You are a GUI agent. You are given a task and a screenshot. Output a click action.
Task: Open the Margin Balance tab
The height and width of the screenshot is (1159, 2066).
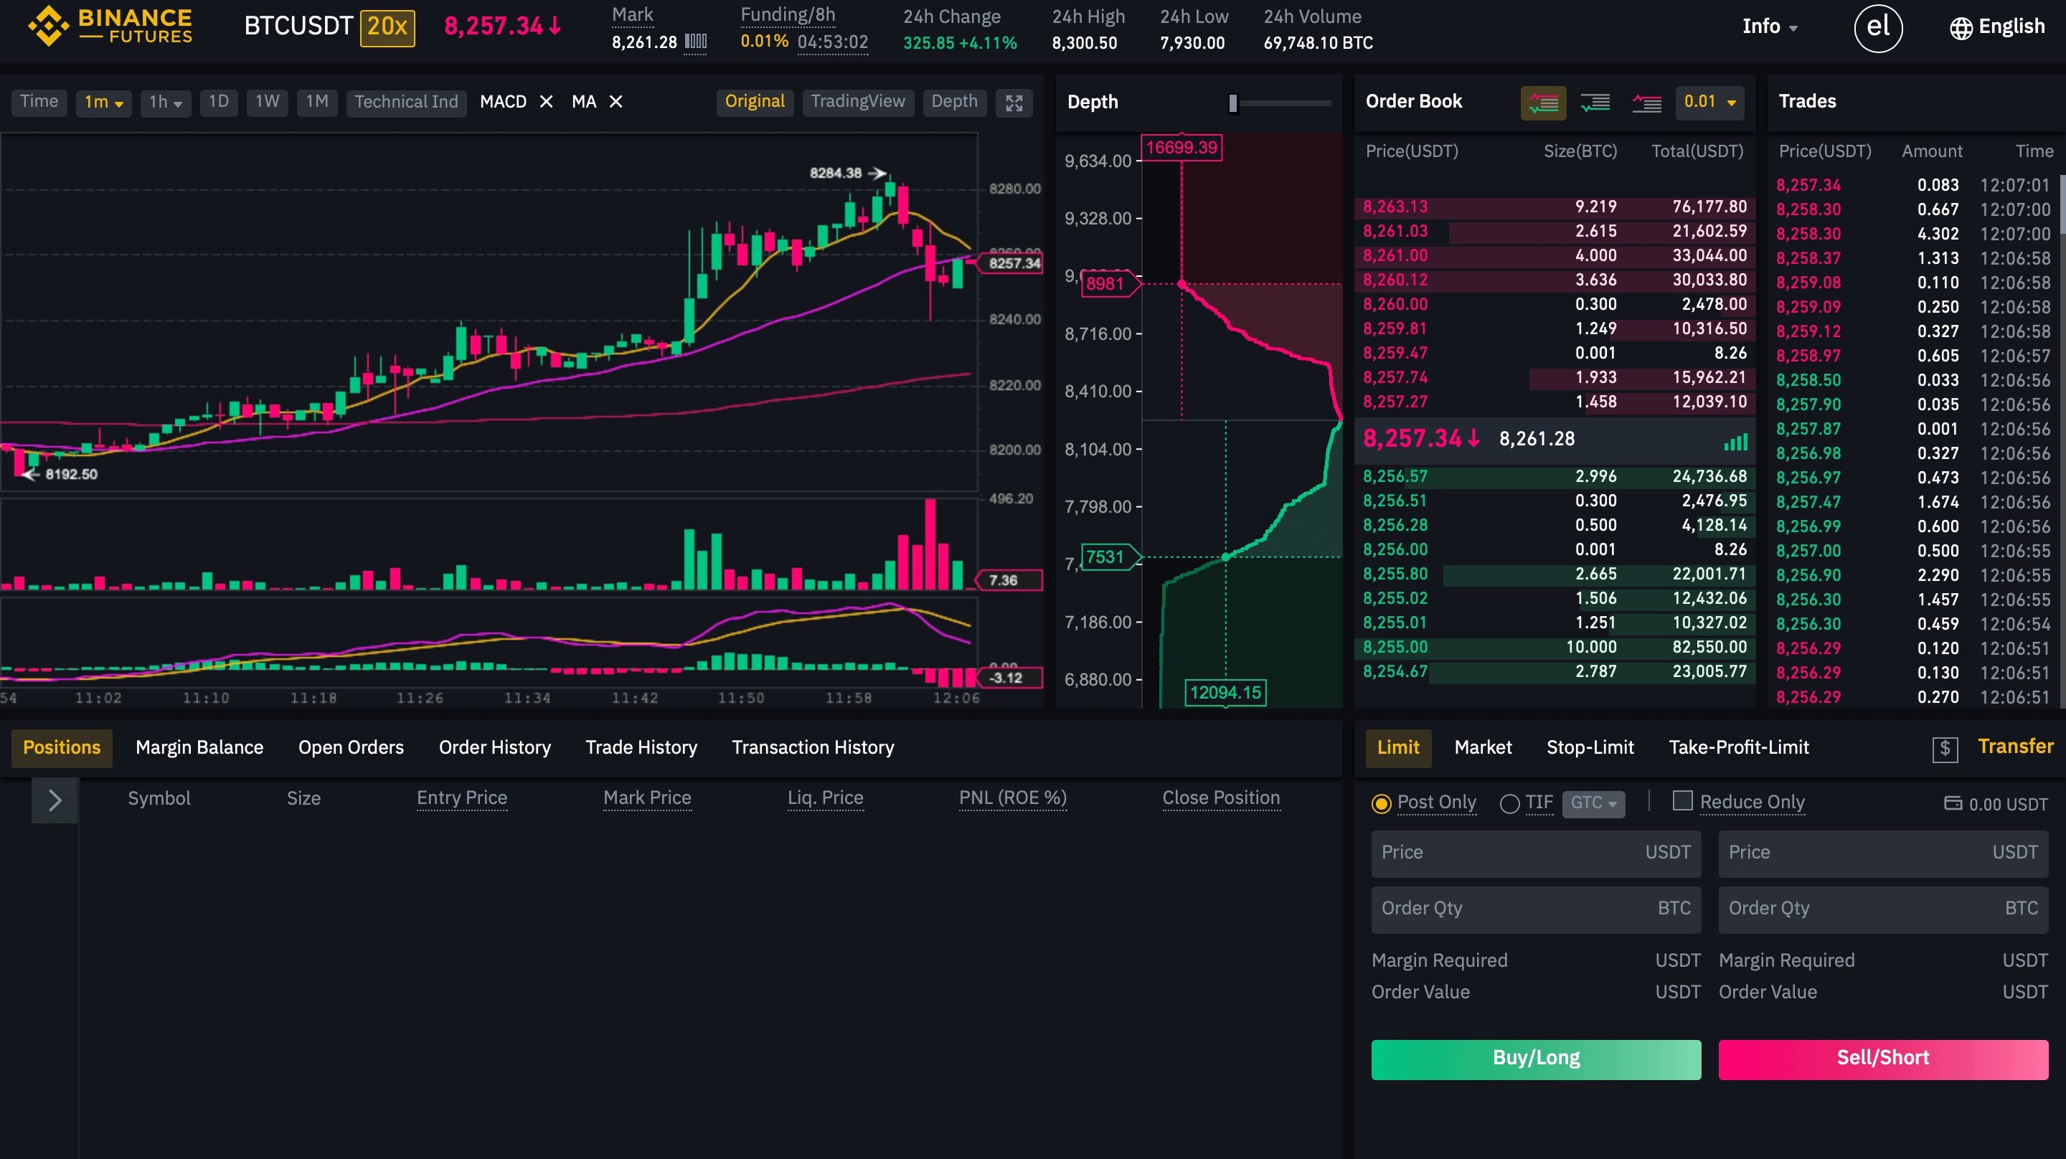[199, 747]
